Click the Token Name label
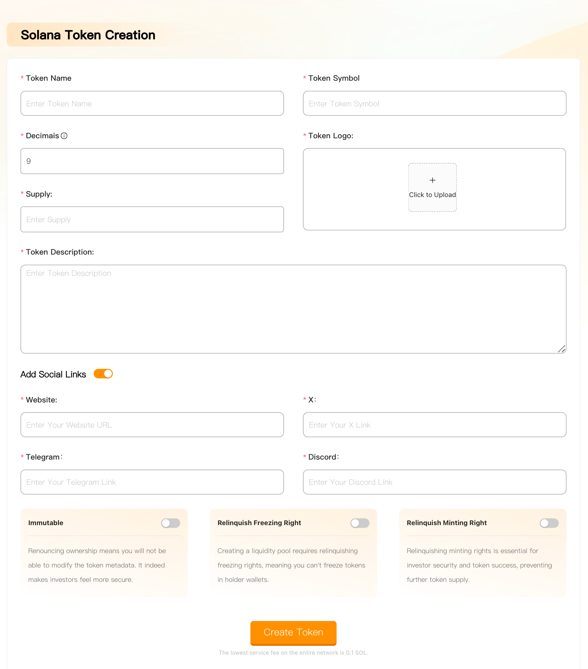This screenshot has width=588, height=669. pos(49,78)
